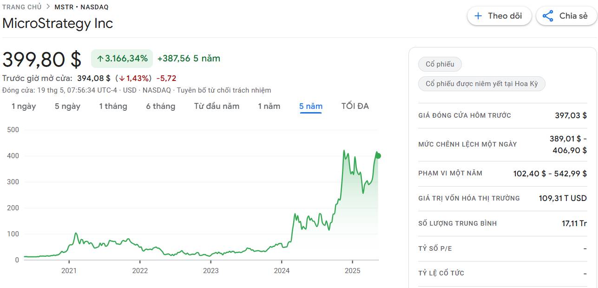The width and height of the screenshot is (598, 288).
Task: Click the Cổ phiếu tag chip
Action: pyautogui.click(x=440, y=64)
